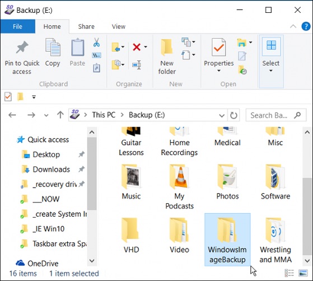Image resolution: width=313 pixels, height=281 pixels.
Task: Open the Customize Quick Access Toolbar dropdown
Action: point(34,97)
